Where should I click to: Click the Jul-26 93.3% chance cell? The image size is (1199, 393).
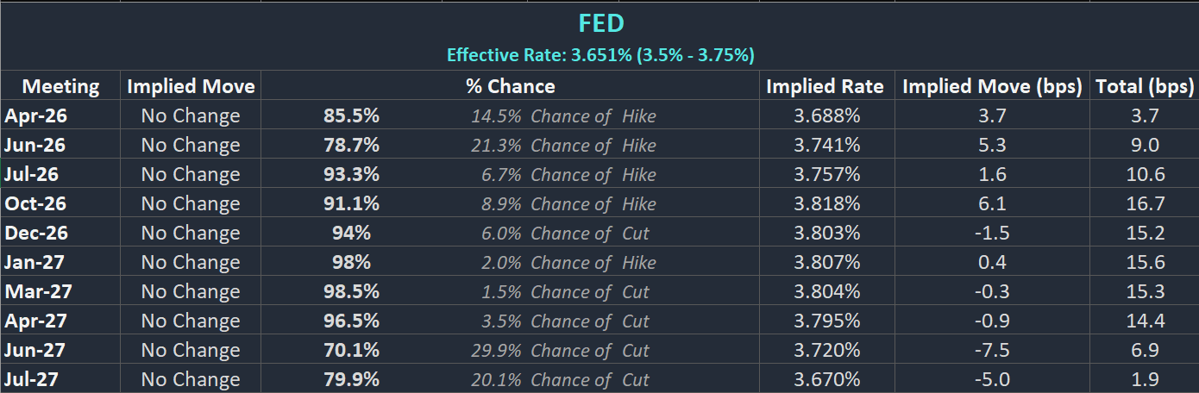[351, 174]
